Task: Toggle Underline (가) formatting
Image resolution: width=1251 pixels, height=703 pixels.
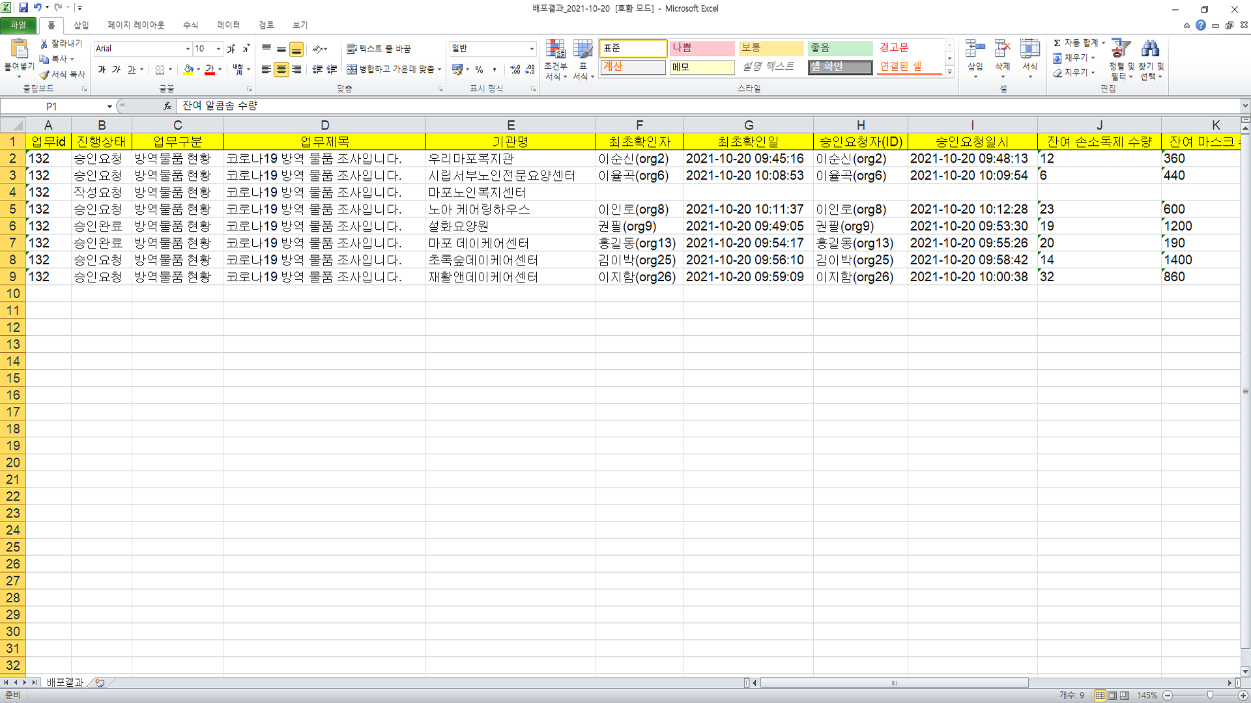Action: tap(132, 70)
